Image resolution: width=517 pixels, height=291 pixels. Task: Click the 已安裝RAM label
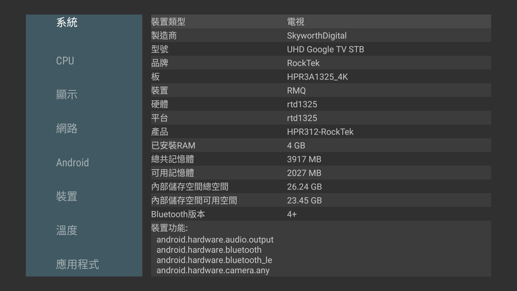tap(173, 146)
